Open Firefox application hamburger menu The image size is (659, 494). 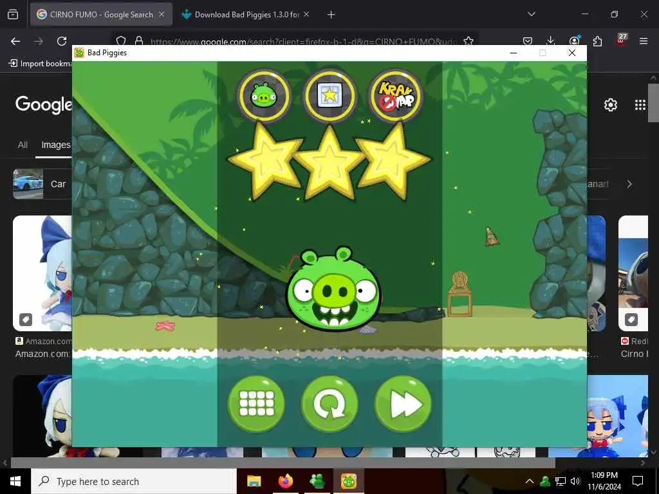pyautogui.click(x=644, y=41)
